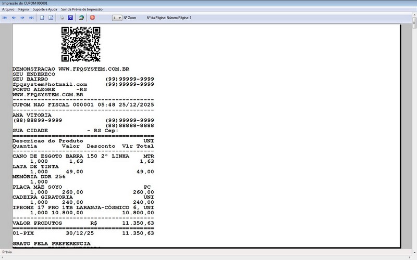This screenshot has width=417, height=260.
Task: Click the printer icon in toolbar
Action: point(62,18)
